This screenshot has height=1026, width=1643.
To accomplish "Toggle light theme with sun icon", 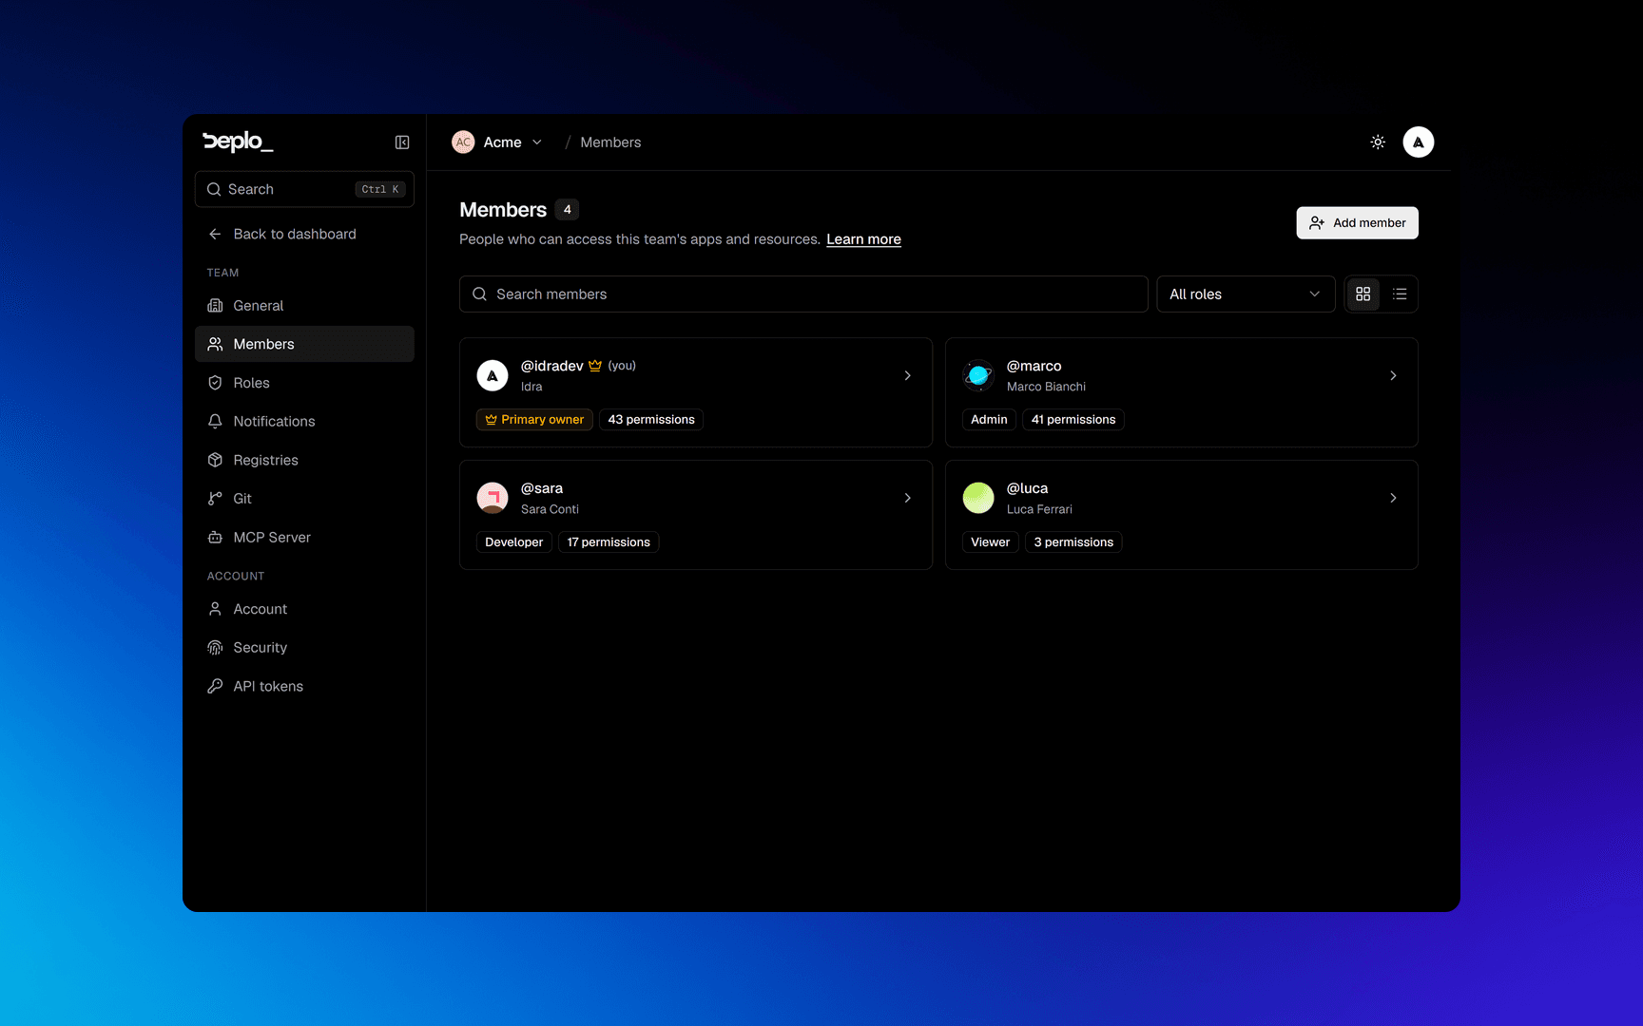I will pos(1378,142).
